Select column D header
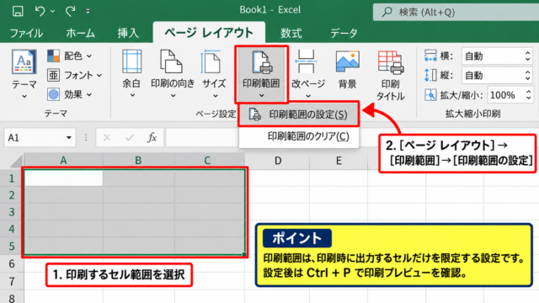Viewport: 539px width, 303px height. point(278,161)
